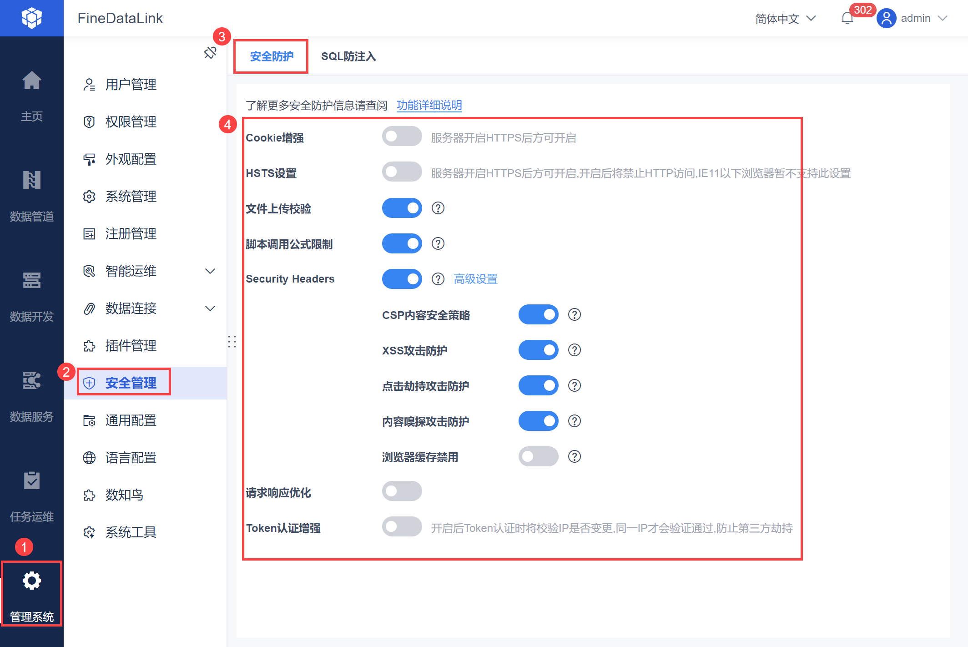Click the notification bell icon

tap(847, 18)
